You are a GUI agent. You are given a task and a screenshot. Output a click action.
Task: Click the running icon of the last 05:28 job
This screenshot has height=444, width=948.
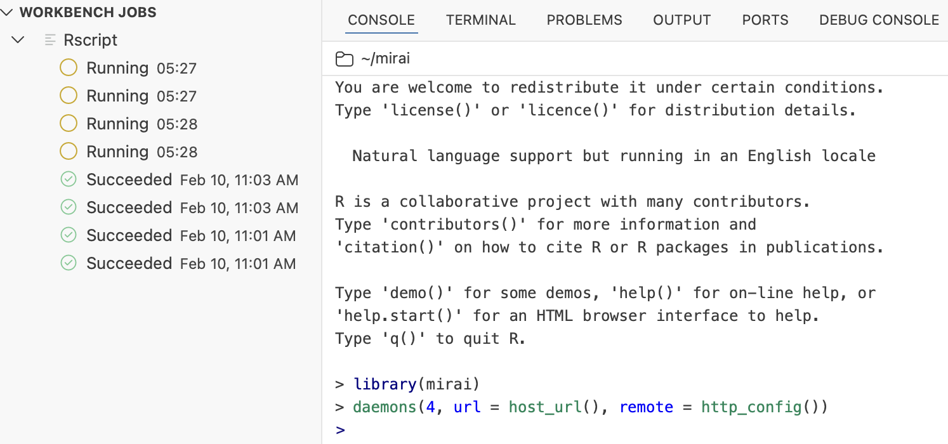(68, 151)
